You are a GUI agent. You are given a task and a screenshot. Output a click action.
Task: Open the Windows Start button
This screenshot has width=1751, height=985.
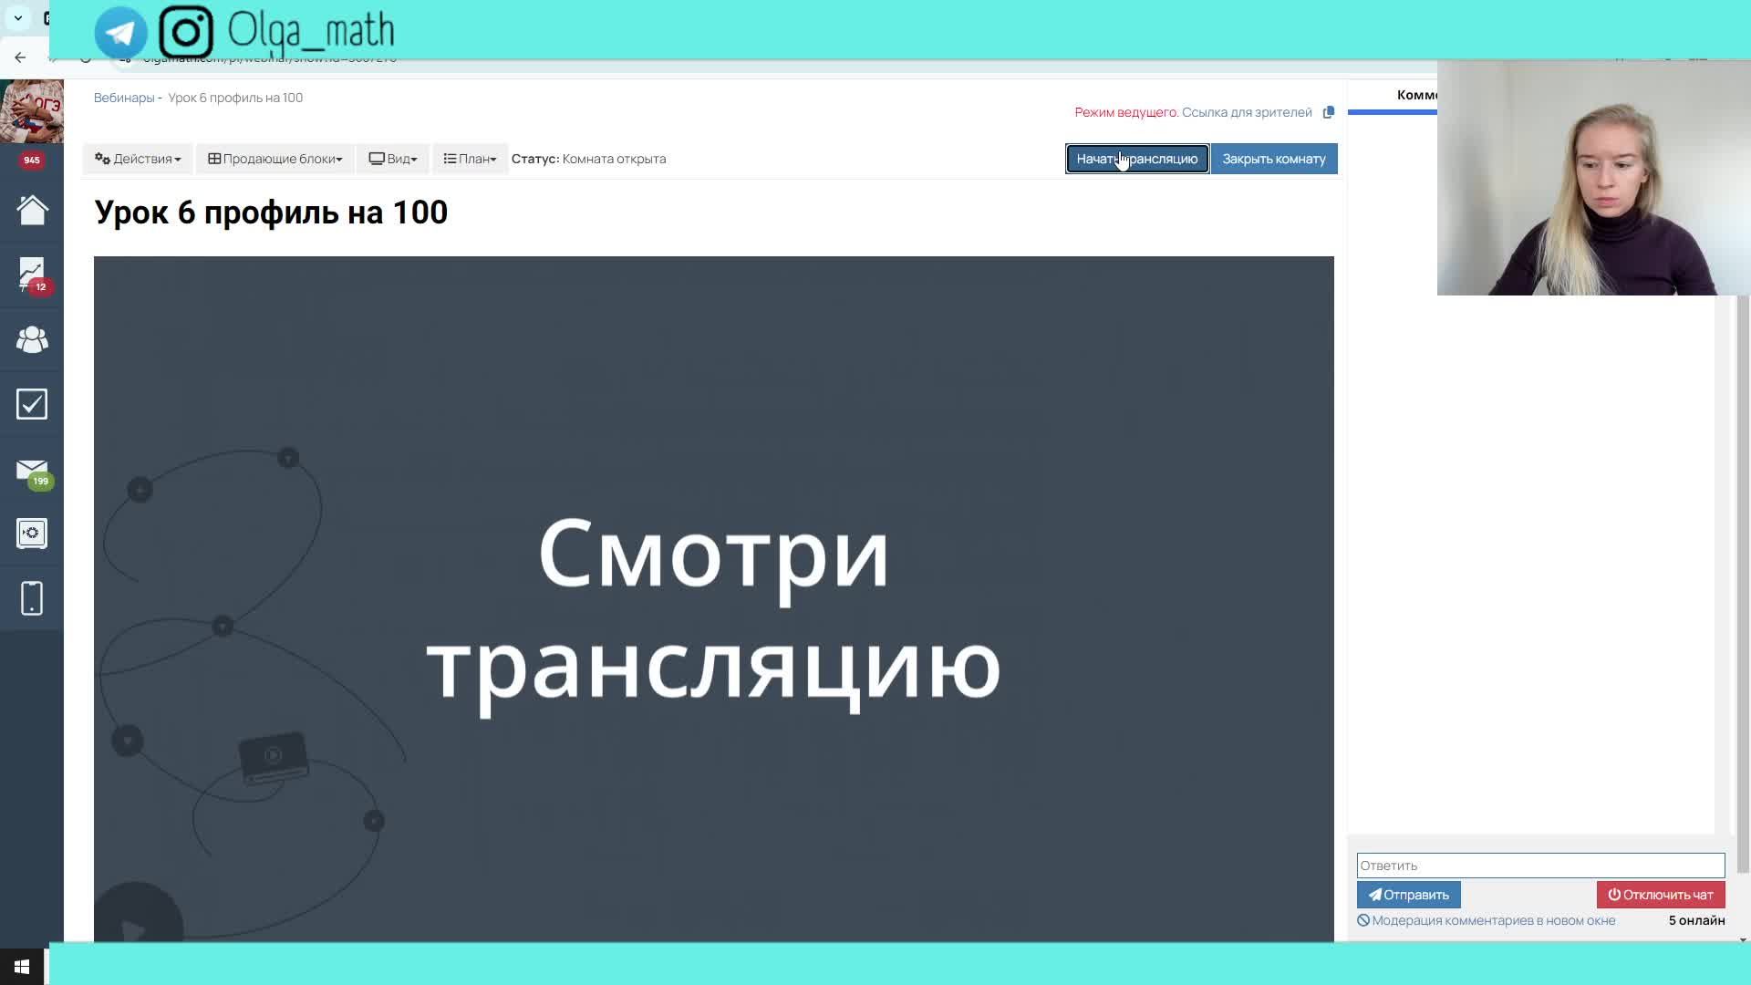(22, 967)
